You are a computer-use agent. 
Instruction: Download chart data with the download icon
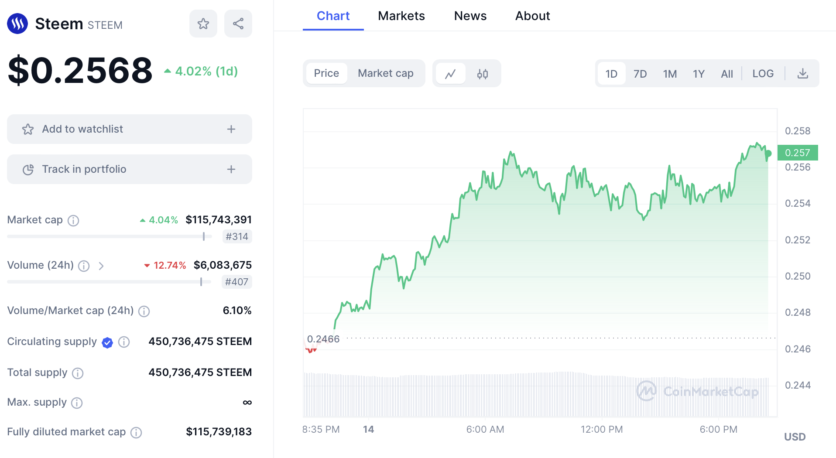(x=802, y=74)
